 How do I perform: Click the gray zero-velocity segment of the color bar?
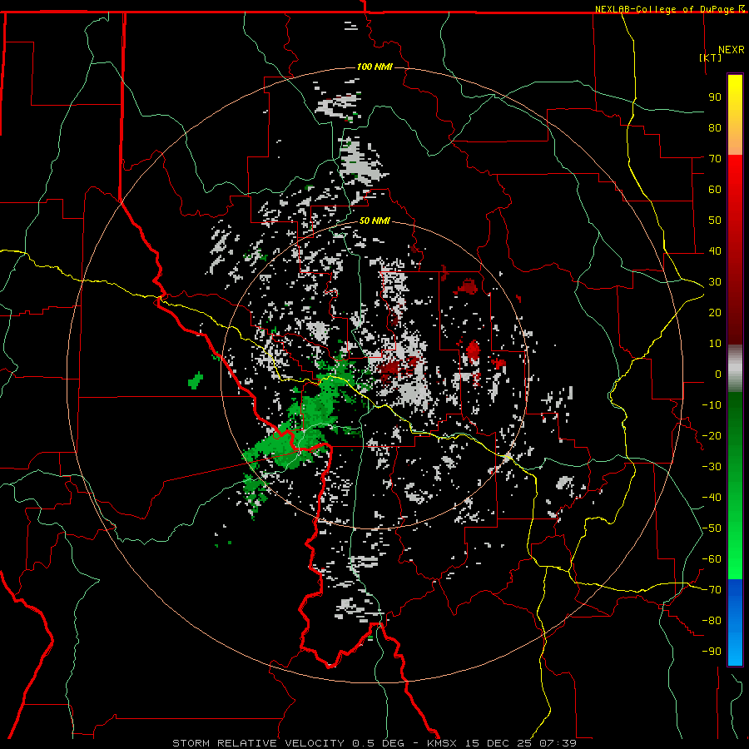(x=735, y=368)
